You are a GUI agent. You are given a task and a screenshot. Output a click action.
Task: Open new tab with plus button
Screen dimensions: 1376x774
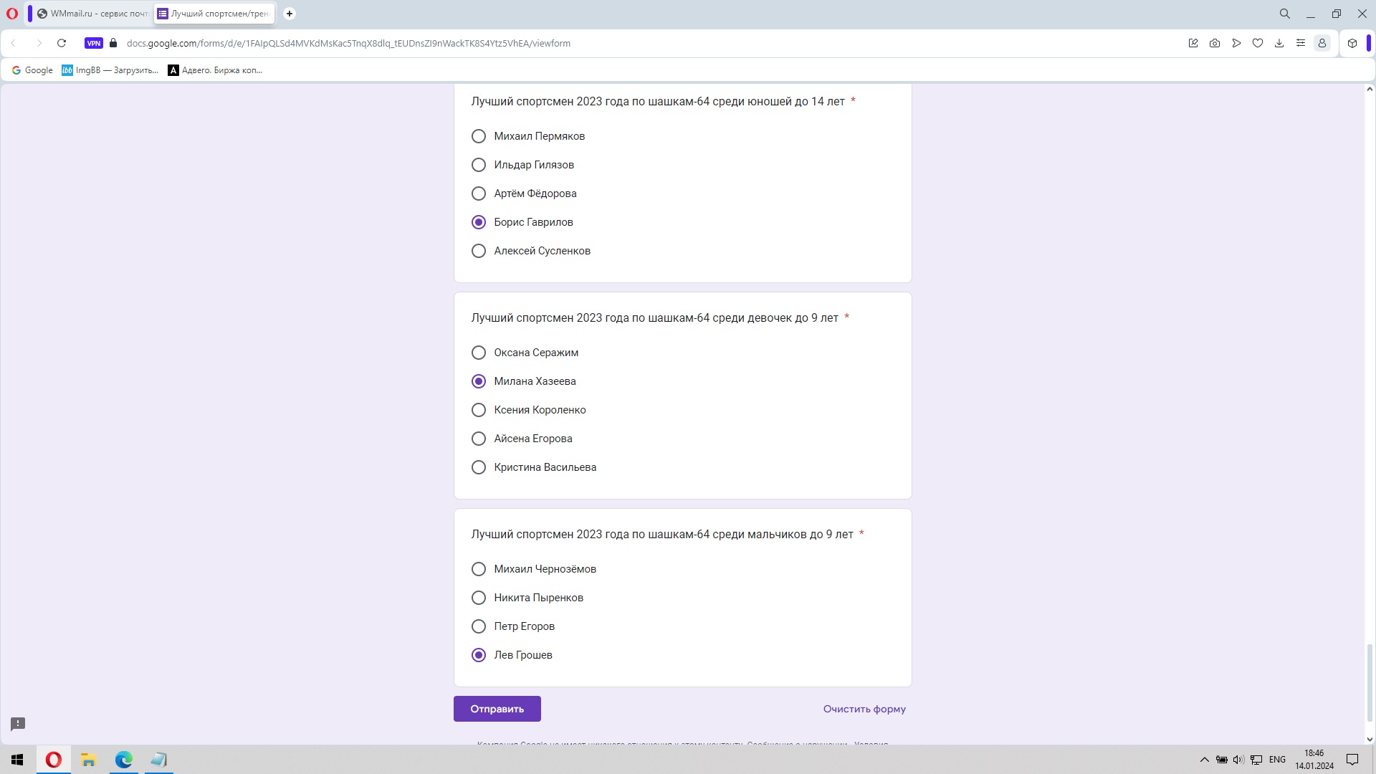tap(290, 14)
